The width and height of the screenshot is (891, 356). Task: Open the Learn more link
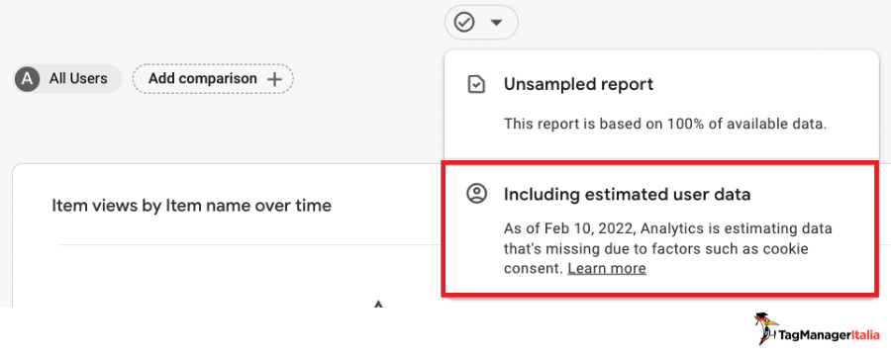(607, 268)
